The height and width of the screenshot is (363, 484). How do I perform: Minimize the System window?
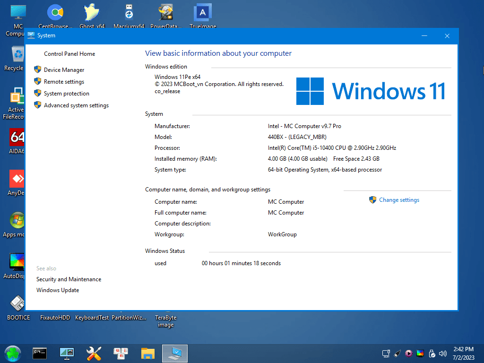click(x=424, y=36)
